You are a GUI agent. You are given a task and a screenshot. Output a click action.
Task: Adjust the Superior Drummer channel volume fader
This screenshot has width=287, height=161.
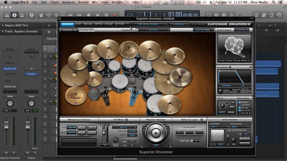[6, 125]
